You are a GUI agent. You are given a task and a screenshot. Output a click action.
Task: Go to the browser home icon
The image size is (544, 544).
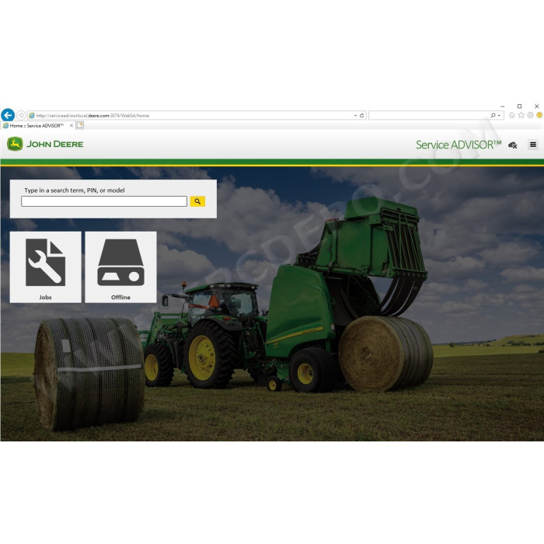511,116
